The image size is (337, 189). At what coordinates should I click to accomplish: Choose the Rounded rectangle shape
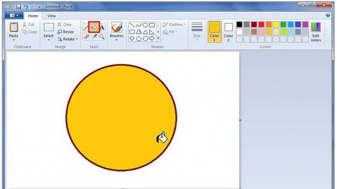(x=132, y=32)
